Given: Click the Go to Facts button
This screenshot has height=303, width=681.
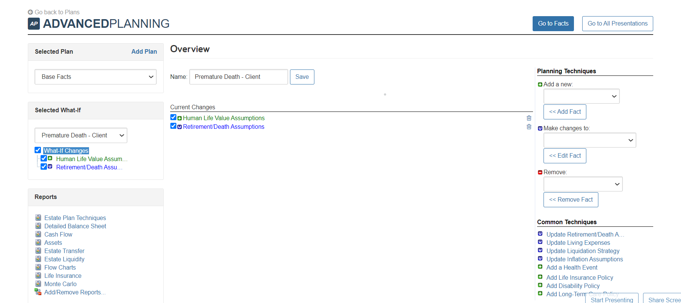Looking at the screenshot, I should coord(553,24).
